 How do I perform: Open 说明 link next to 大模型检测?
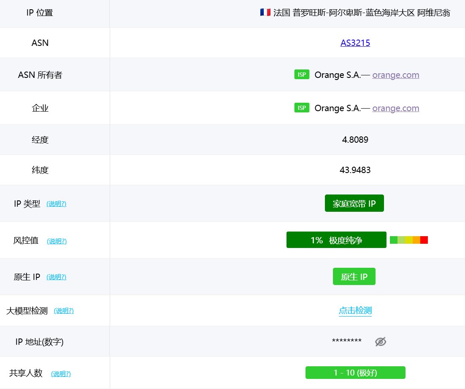(64, 311)
